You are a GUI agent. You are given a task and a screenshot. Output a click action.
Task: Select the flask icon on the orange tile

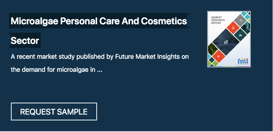[x=233, y=28]
